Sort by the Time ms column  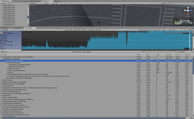tap(179, 55)
